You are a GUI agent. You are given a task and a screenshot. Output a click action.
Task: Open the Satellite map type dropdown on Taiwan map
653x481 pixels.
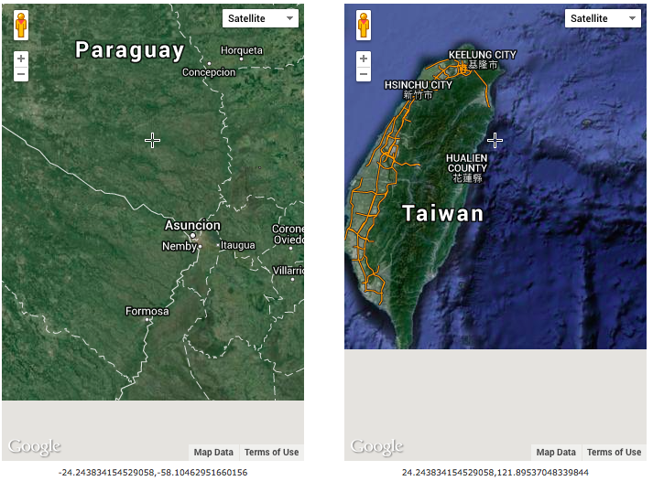click(x=603, y=18)
